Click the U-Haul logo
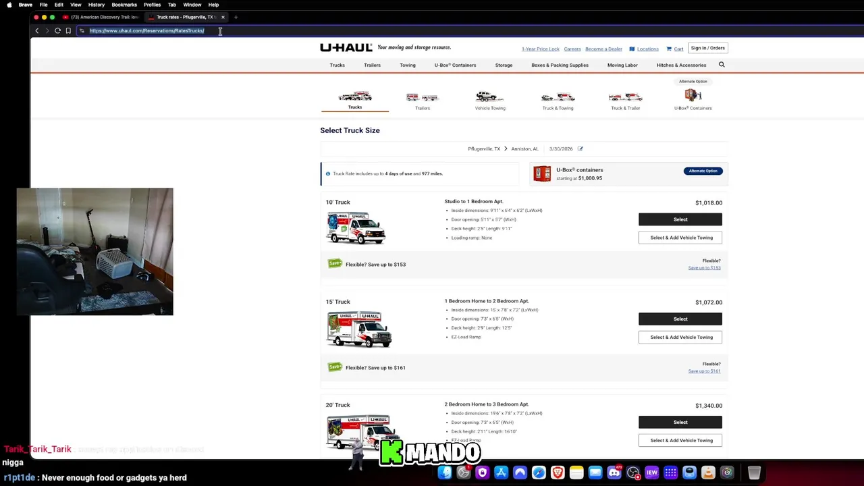This screenshot has width=864, height=486. point(346,48)
